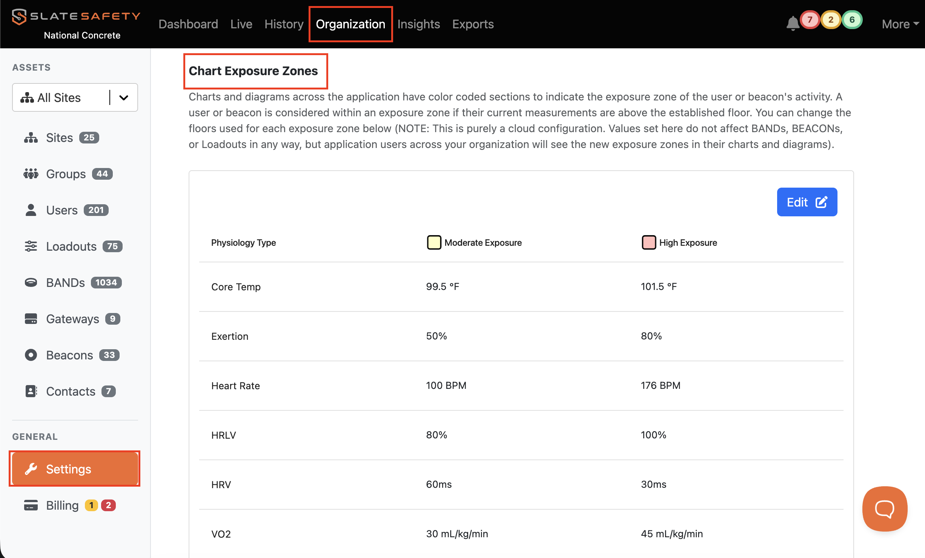The height and width of the screenshot is (558, 925).
Task: Open the Loadouts page
Action: pos(71,247)
